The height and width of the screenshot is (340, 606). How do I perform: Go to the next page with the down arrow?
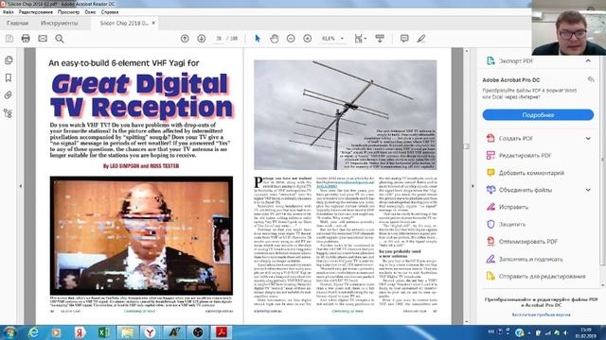(x=202, y=39)
